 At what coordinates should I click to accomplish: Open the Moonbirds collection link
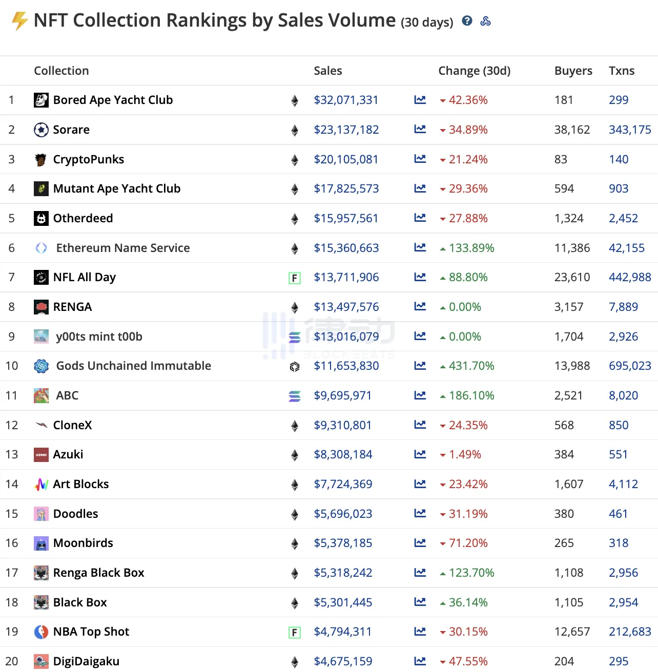pyautogui.click(x=83, y=543)
